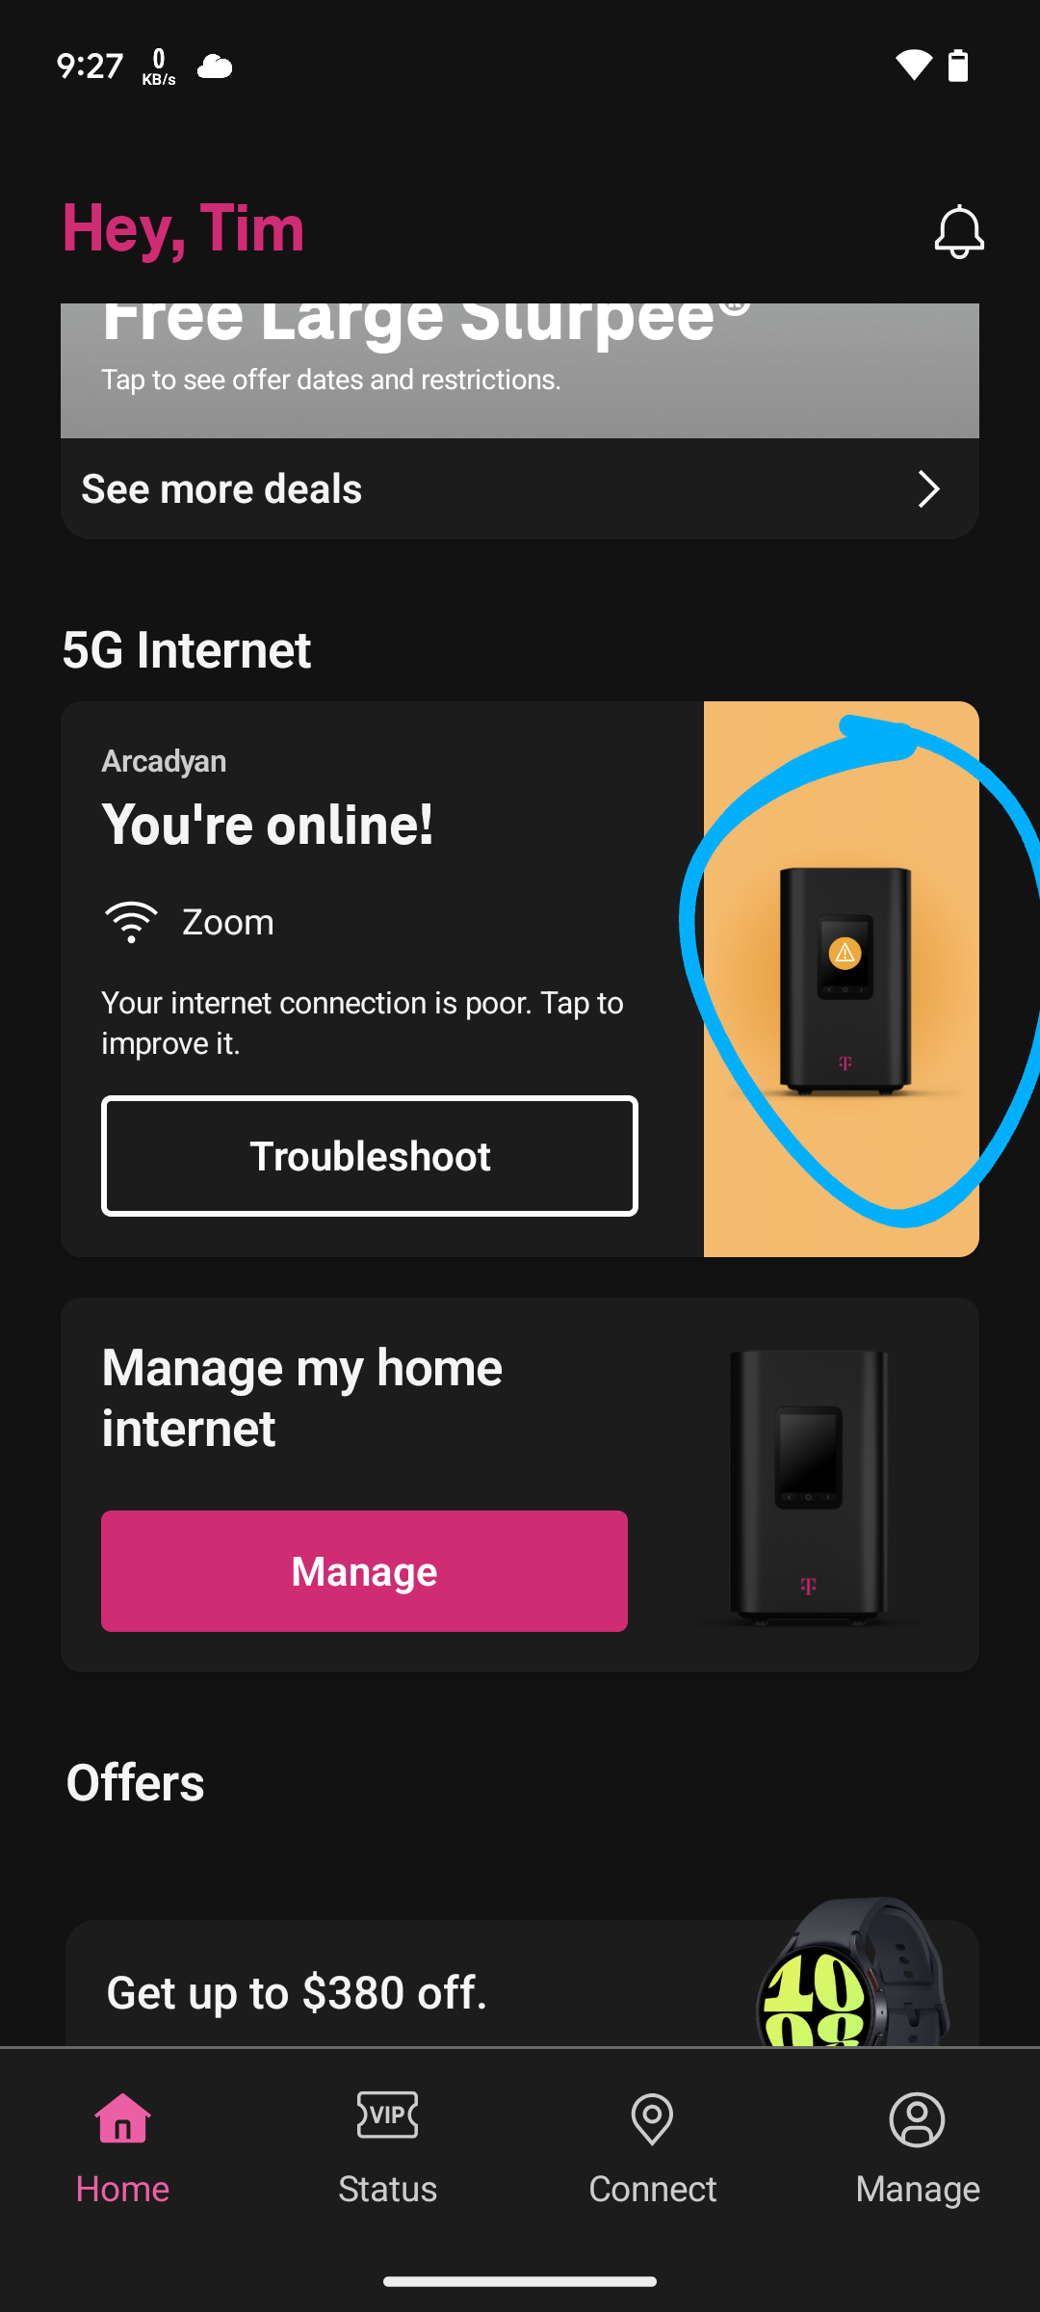Open the notifications bell
This screenshot has height=2312, width=1040.
point(959,231)
